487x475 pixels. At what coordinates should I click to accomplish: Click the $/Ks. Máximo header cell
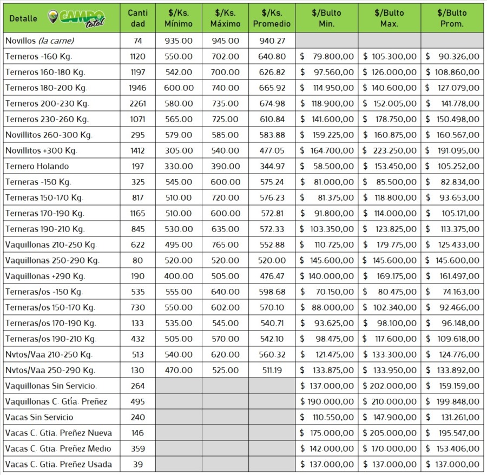(225, 18)
